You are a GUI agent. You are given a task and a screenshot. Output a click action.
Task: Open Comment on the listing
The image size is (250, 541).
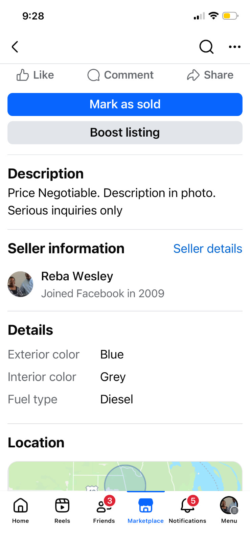click(120, 75)
